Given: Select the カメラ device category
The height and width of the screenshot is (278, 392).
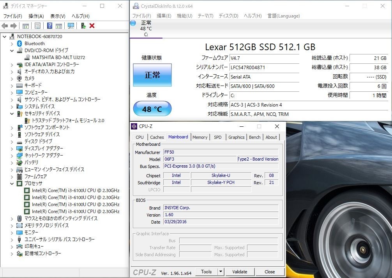Looking at the screenshot, I should (29, 79).
